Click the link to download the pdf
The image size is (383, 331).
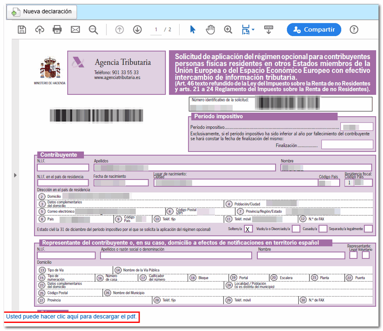[71, 317]
